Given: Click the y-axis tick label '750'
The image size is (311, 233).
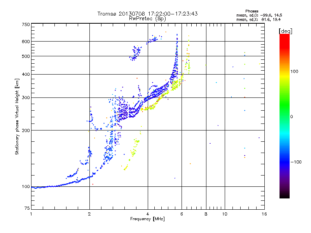Looking at the screenshot, I should (26, 24).
